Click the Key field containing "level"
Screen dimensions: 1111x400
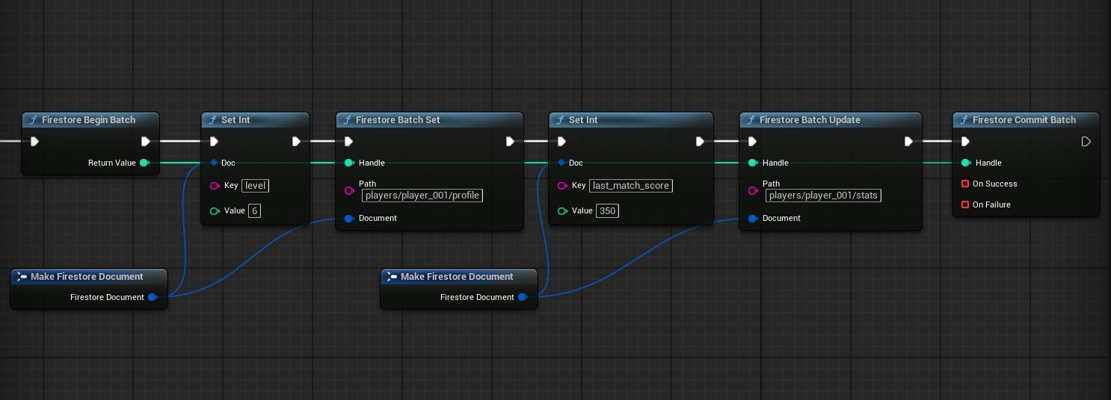(x=255, y=186)
